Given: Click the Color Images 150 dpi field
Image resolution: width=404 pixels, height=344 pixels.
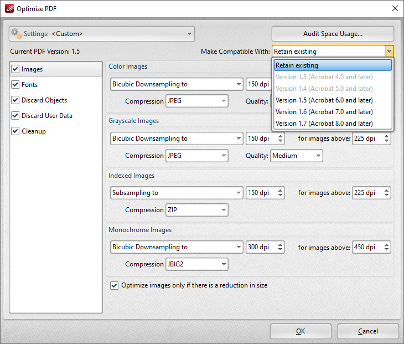Looking at the screenshot, I should click(x=259, y=84).
